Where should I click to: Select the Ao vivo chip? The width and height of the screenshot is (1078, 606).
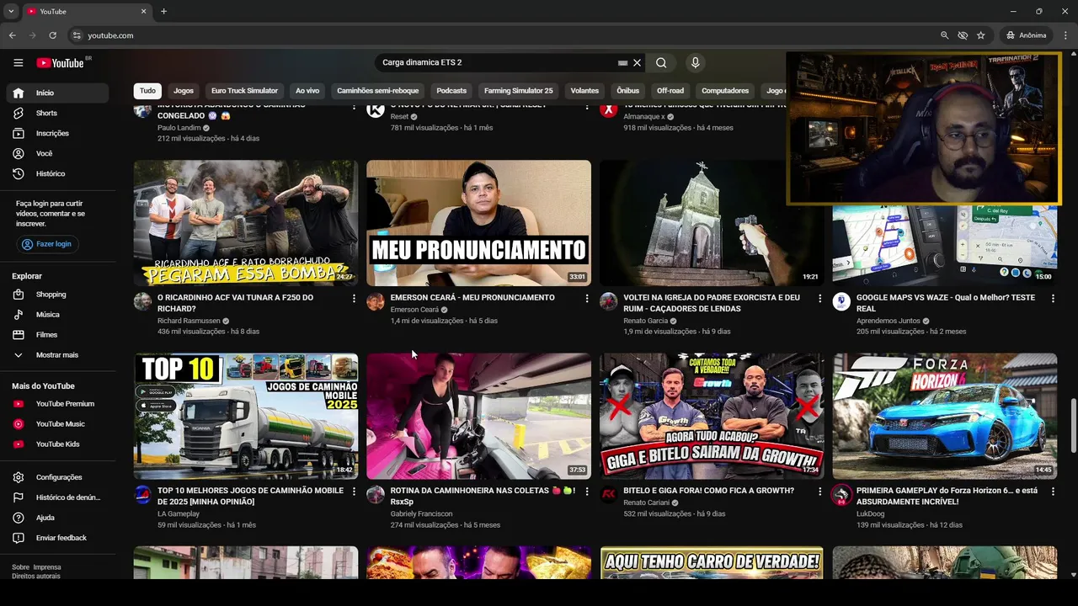point(307,91)
